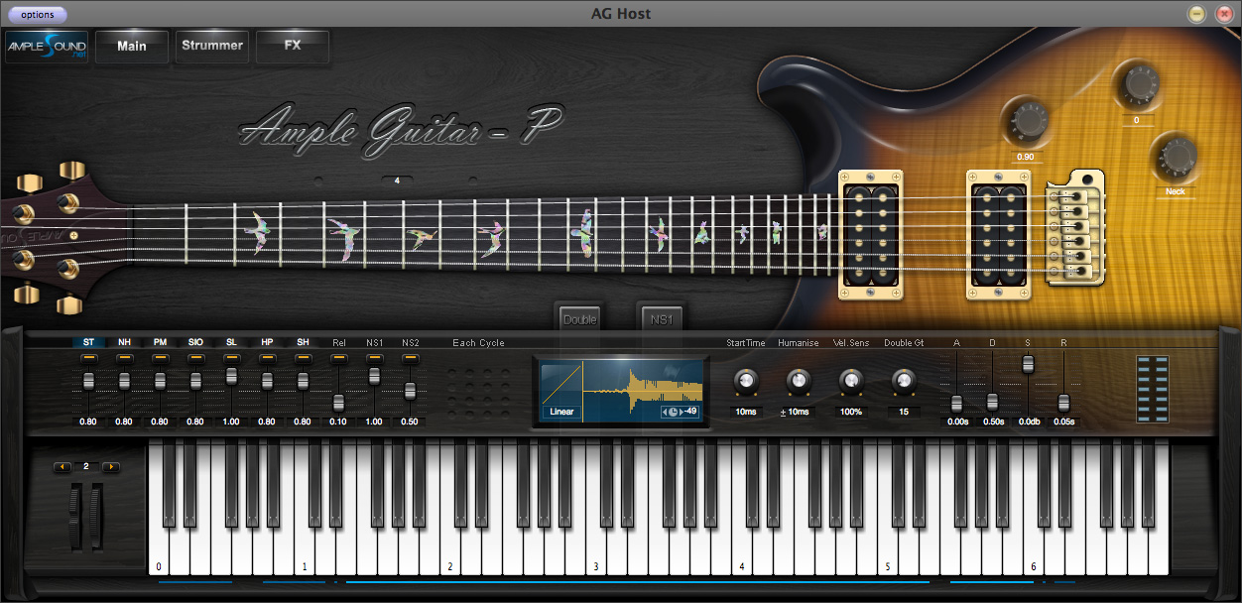Image resolution: width=1242 pixels, height=603 pixels.
Task: Click the NS2 volume slider handle
Action: [x=410, y=391]
